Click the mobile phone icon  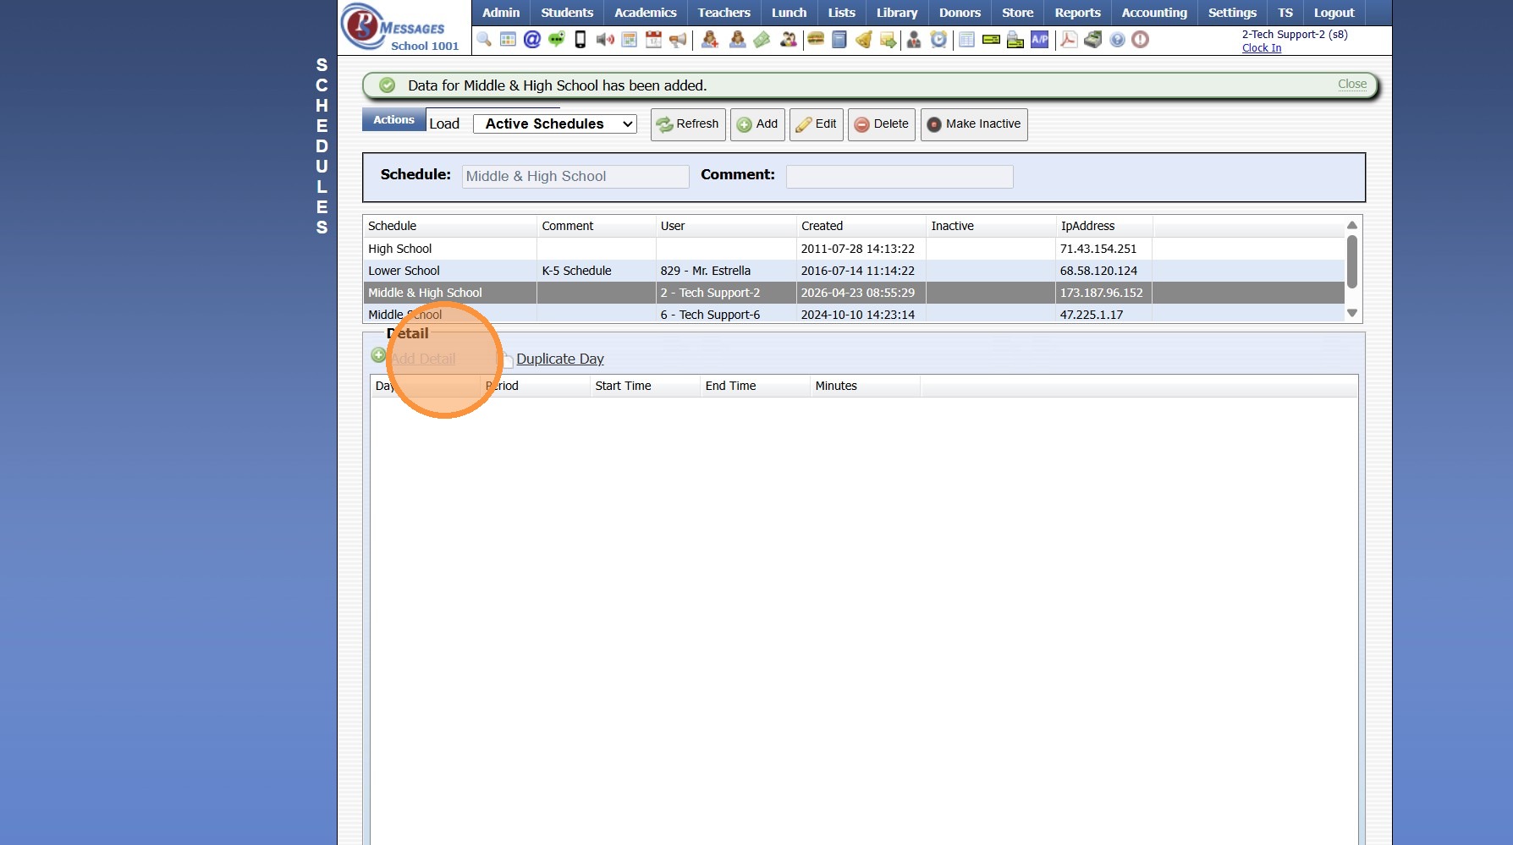pos(580,40)
